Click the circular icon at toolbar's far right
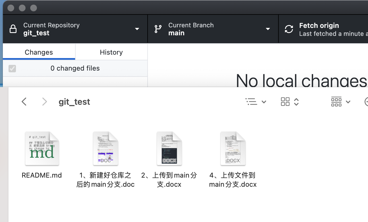The image size is (368, 222). (367, 102)
